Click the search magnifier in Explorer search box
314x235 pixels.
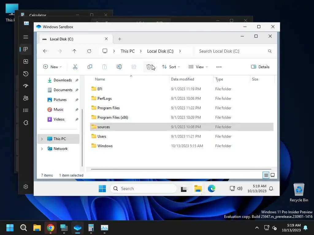click(270, 51)
